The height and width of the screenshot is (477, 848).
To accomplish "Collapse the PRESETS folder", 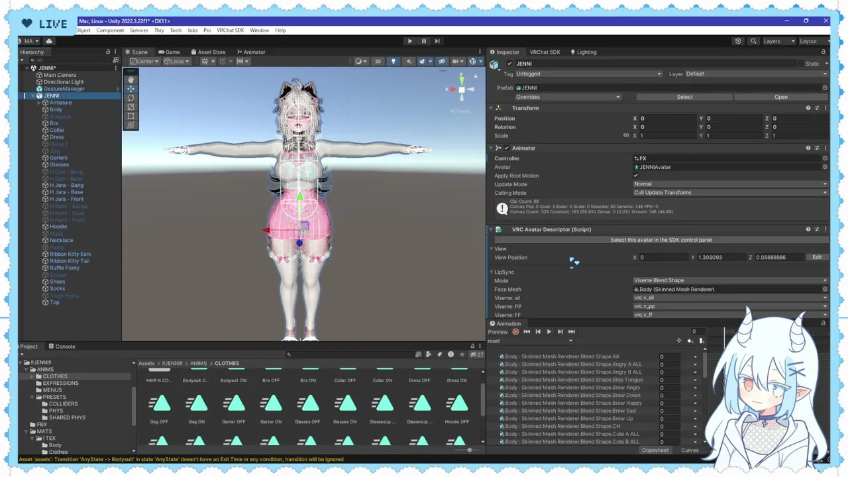I will [32, 397].
